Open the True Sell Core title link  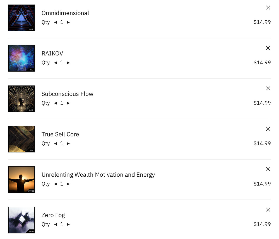[x=60, y=134]
